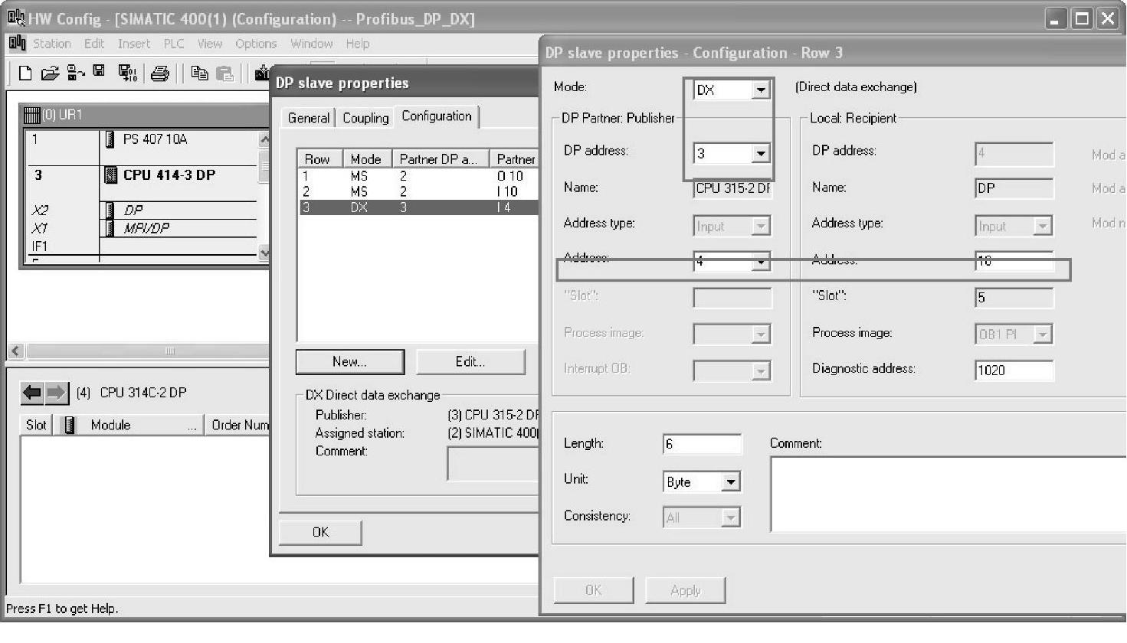Open the PLC menu
Screen dimensions: 1127x643
coord(174,44)
